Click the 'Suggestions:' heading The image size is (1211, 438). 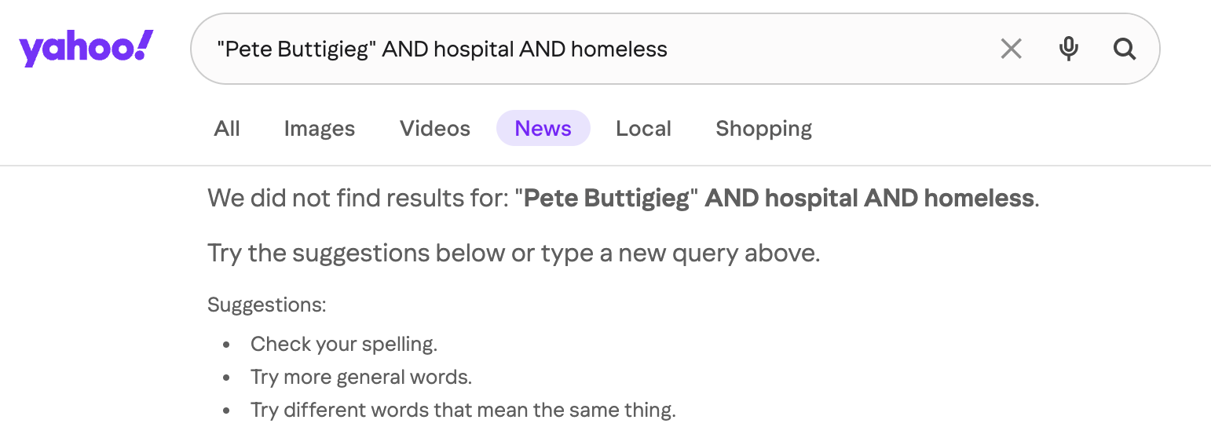pos(266,305)
